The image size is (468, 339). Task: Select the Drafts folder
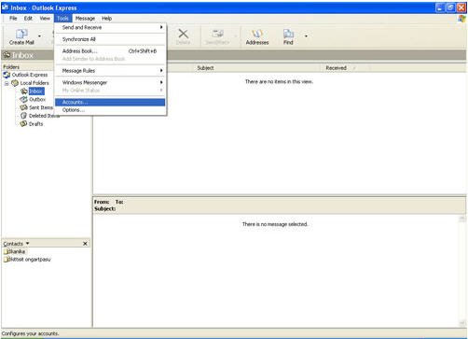(x=36, y=124)
